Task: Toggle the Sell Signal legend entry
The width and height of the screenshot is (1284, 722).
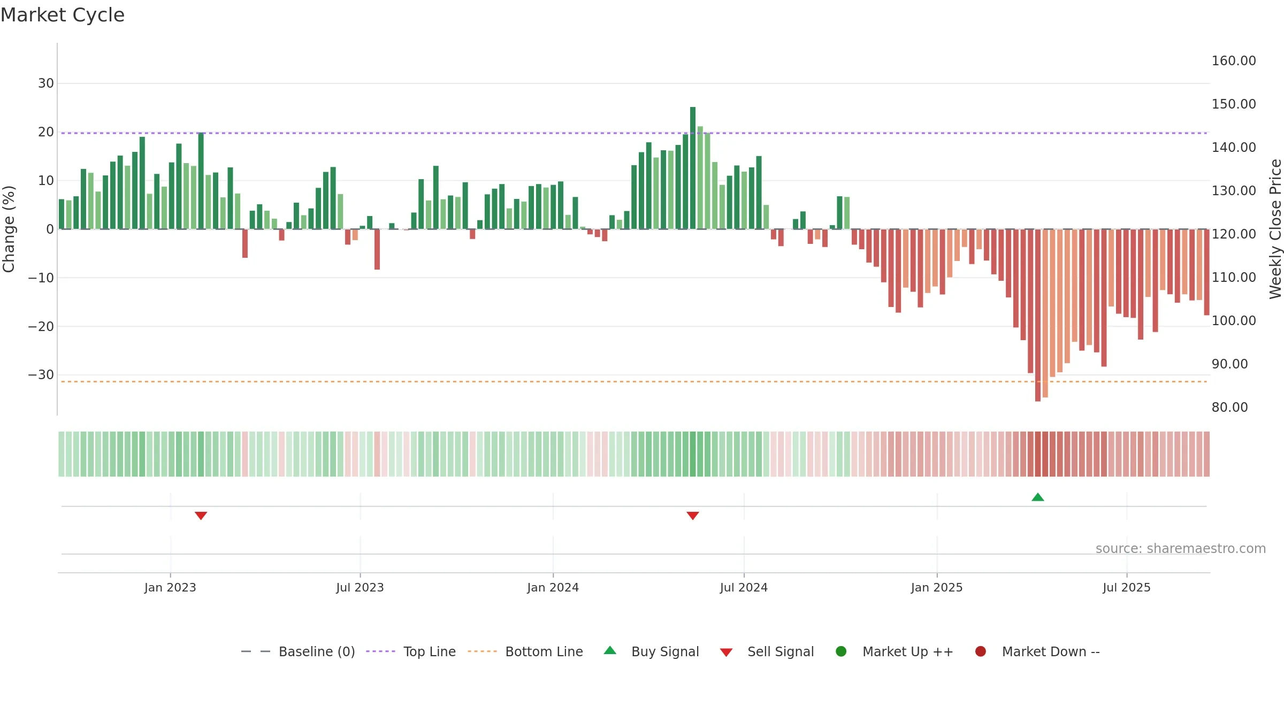Action: [767, 651]
